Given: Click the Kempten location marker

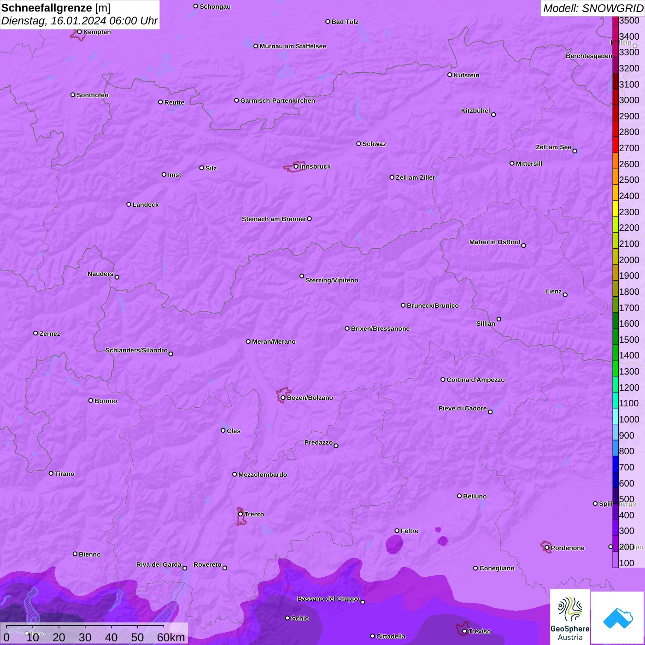Looking at the screenshot, I should pos(79,32).
